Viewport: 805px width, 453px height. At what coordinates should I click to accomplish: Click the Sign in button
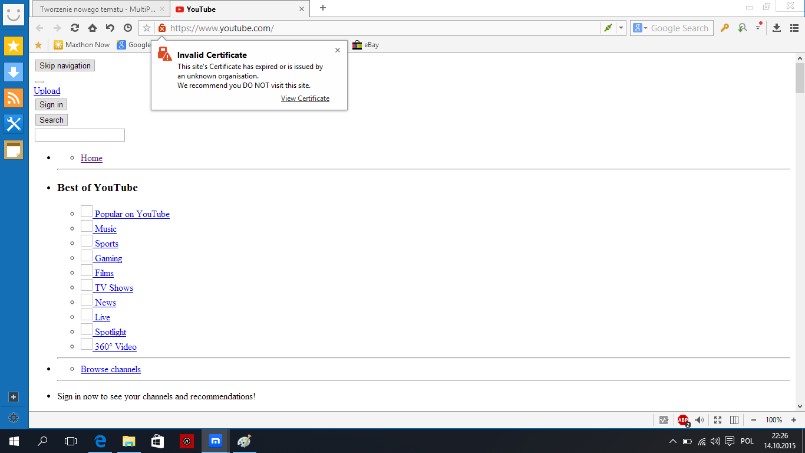tap(51, 104)
